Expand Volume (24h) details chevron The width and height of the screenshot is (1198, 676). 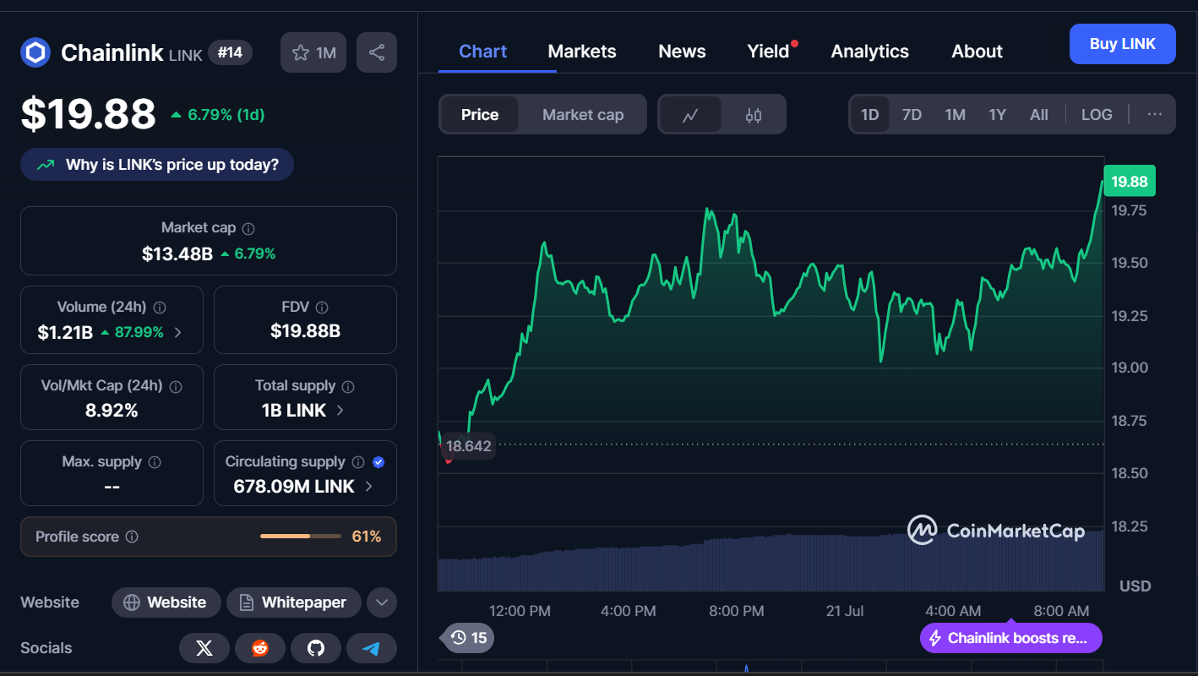coord(178,332)
